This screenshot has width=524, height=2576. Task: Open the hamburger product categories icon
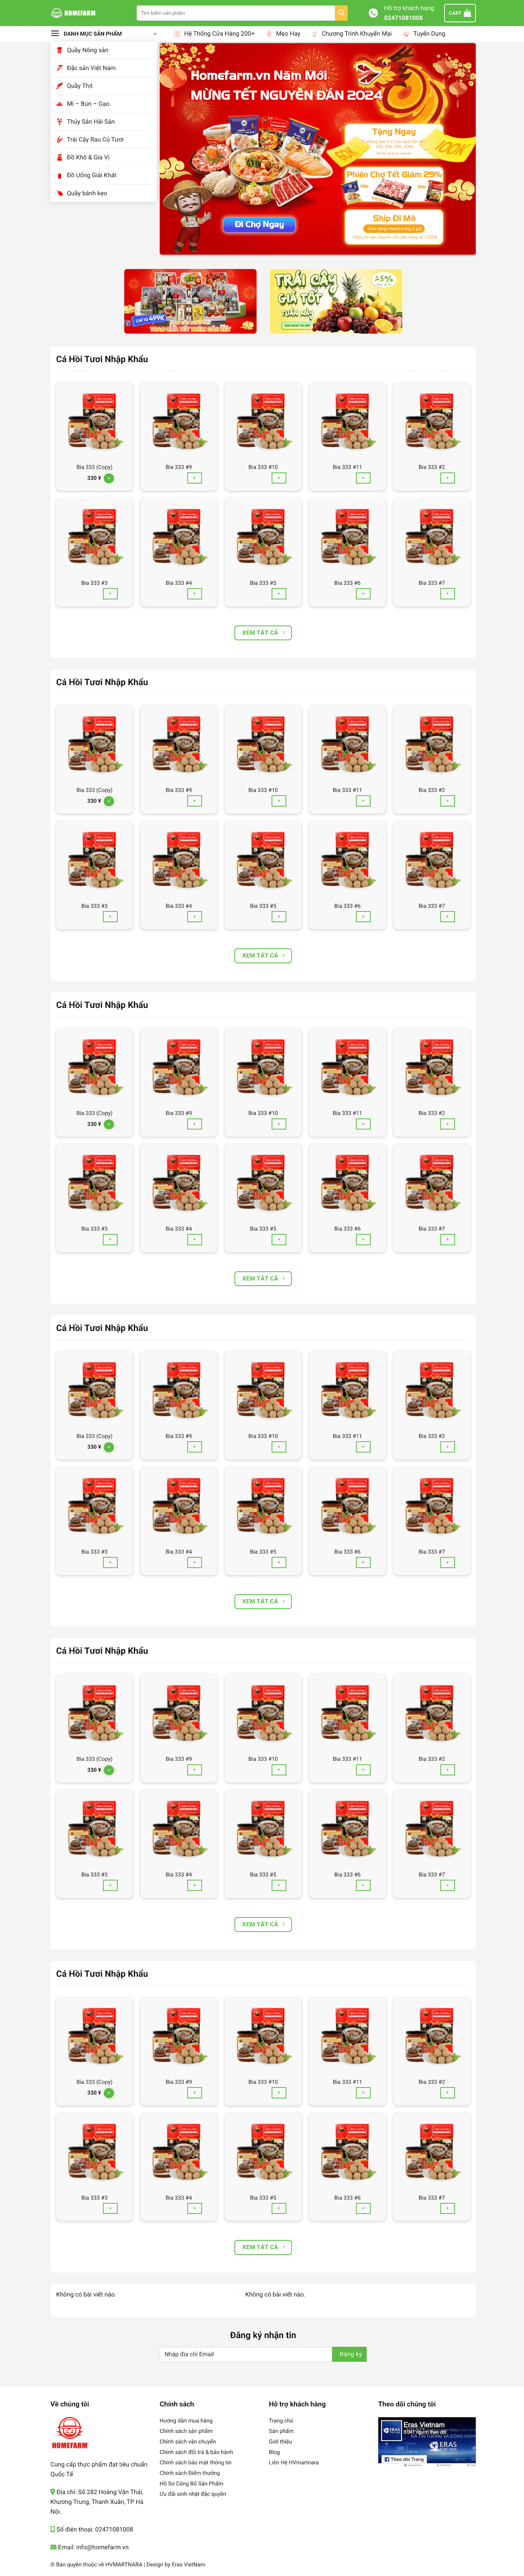click(x=55, y=33)
